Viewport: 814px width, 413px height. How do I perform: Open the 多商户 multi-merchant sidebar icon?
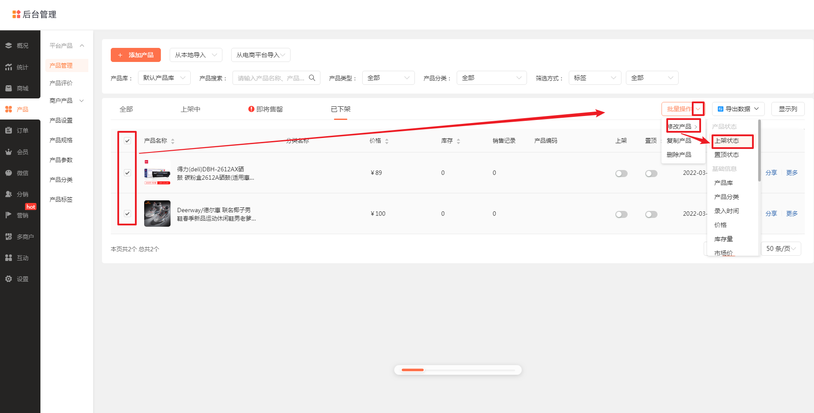(8, 237)
